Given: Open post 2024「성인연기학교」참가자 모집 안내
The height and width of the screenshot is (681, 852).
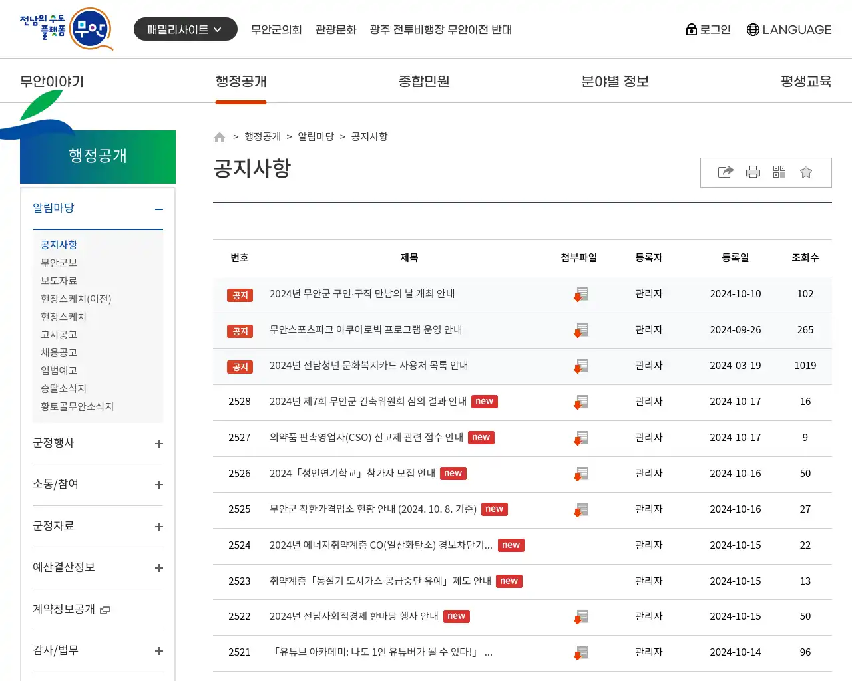Looking at the screenshot, I should [352, 474].
